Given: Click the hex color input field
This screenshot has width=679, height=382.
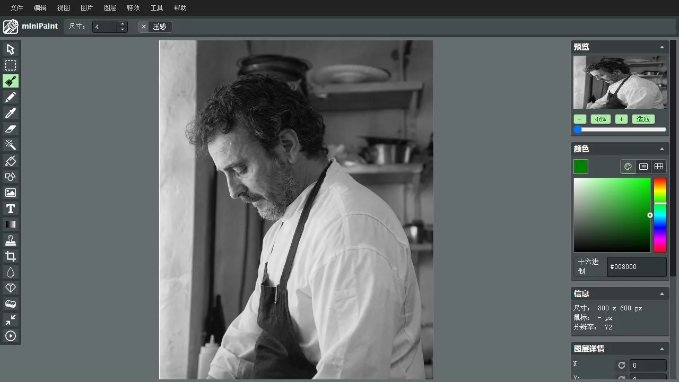Looking at the screenshot, I should [637, 267].
